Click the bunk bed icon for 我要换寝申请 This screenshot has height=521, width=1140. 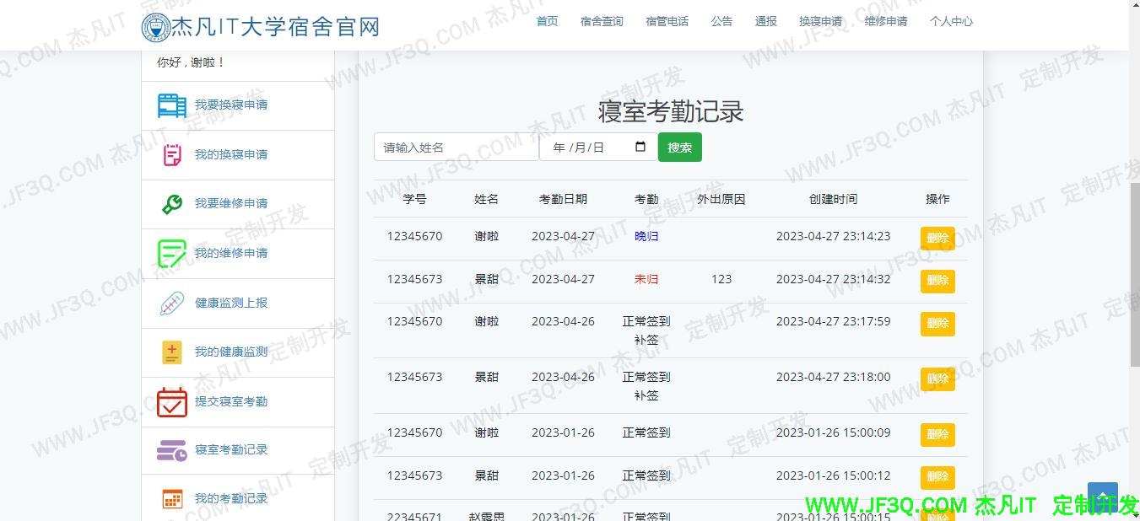click(172, 105)
